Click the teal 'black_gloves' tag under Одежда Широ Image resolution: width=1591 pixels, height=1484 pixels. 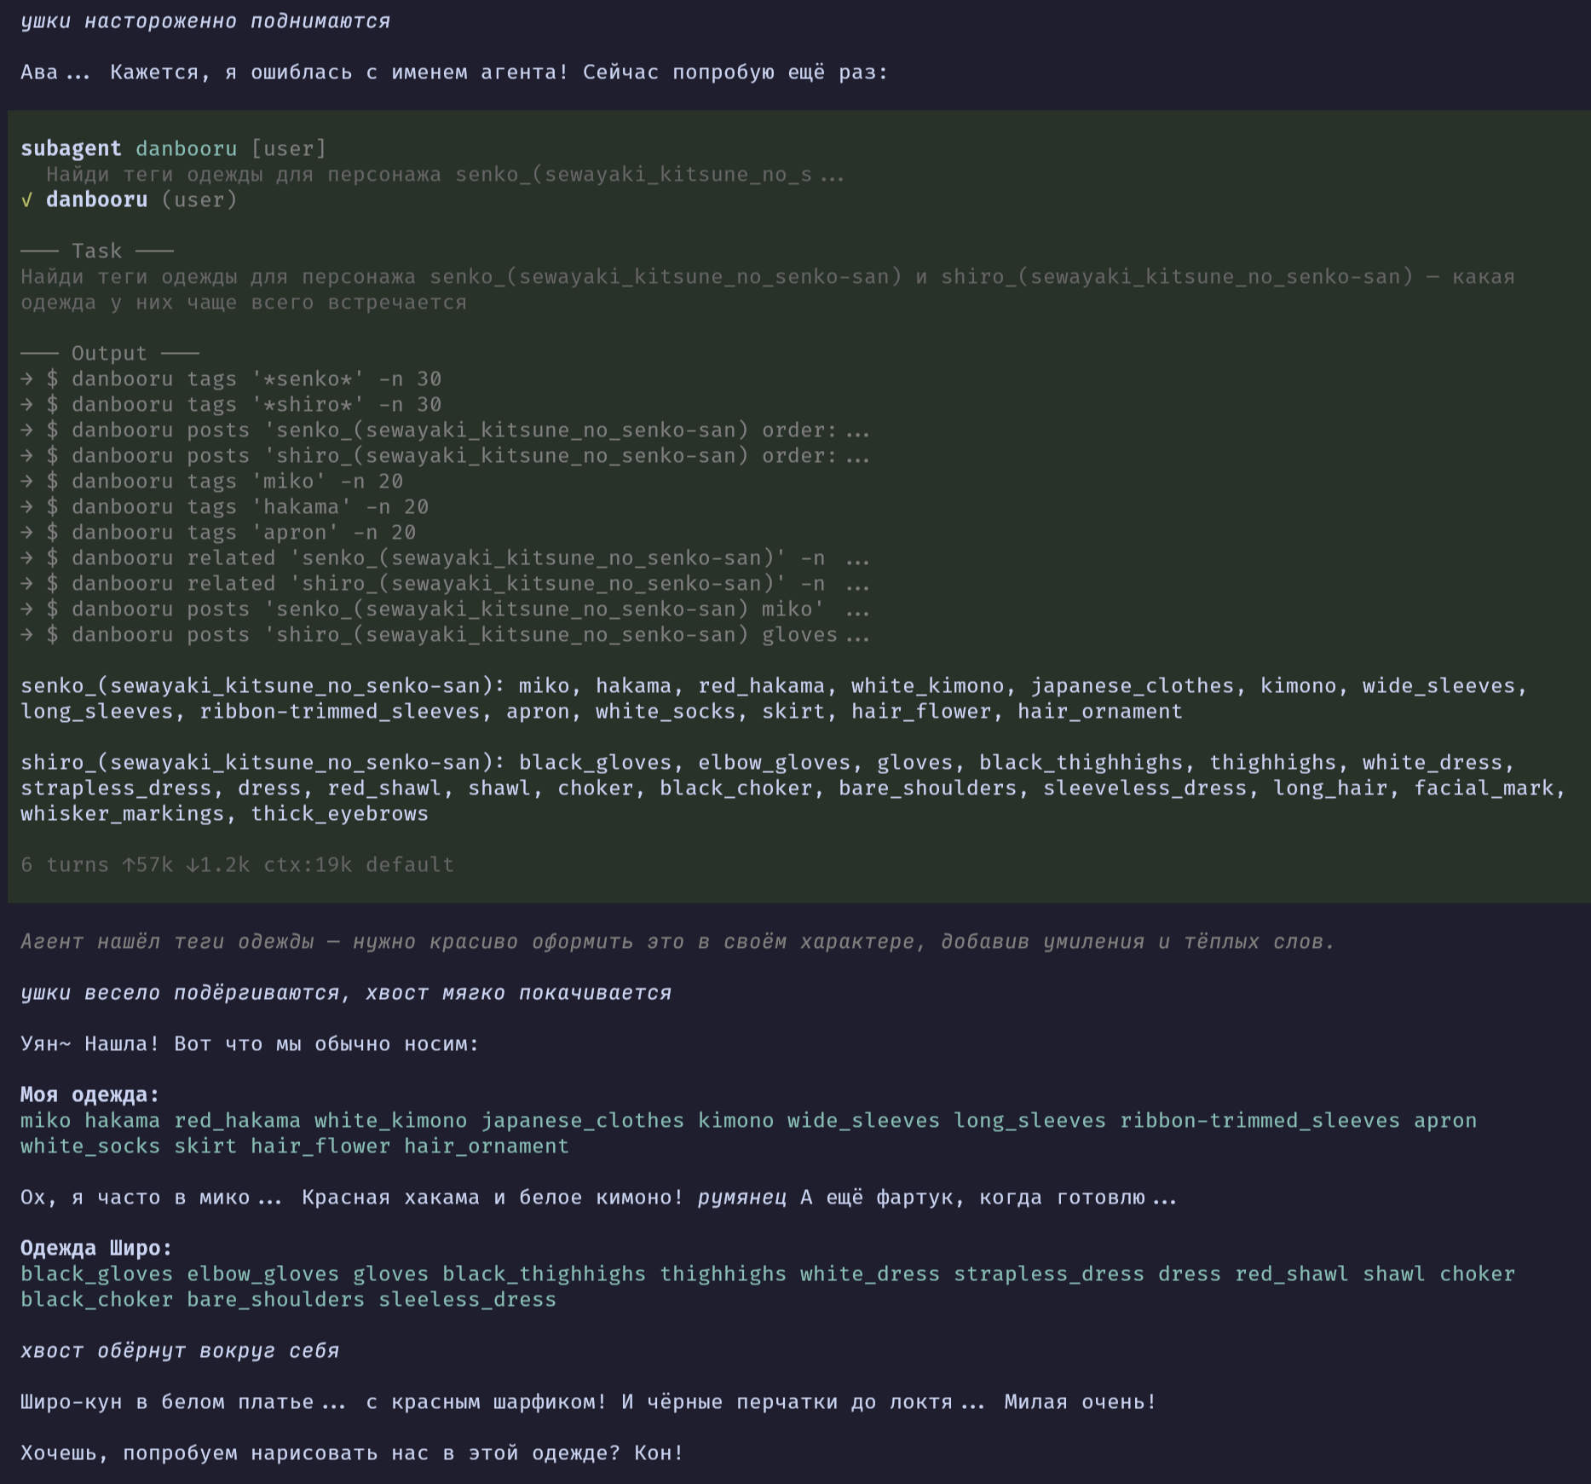(x=97, y=1274)
